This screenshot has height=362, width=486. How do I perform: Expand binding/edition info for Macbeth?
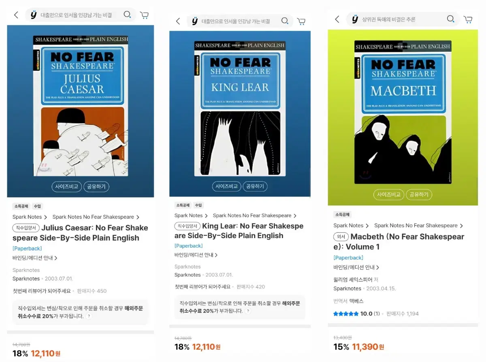[x=356, y=268]
